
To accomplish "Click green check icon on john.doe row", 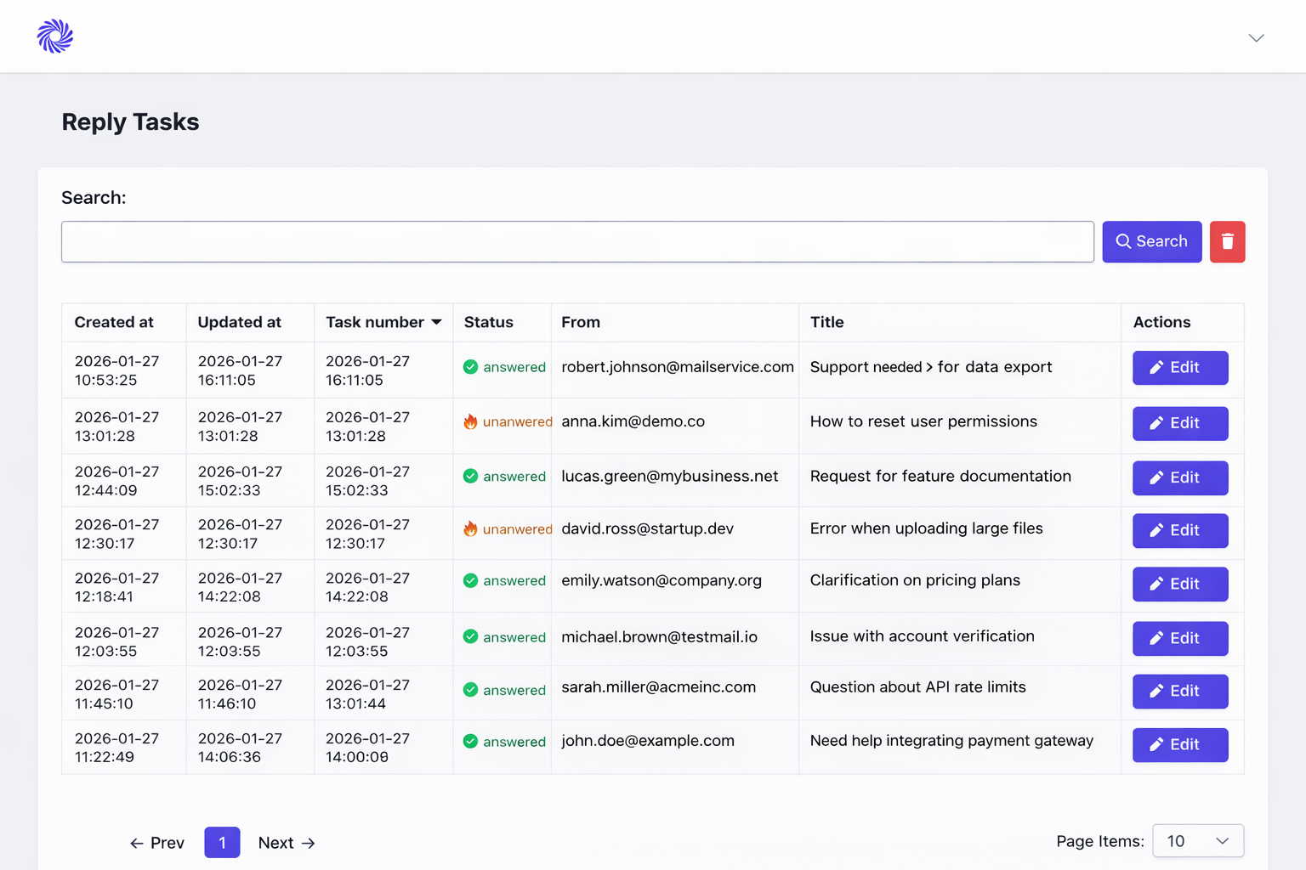I will point(470,742).
